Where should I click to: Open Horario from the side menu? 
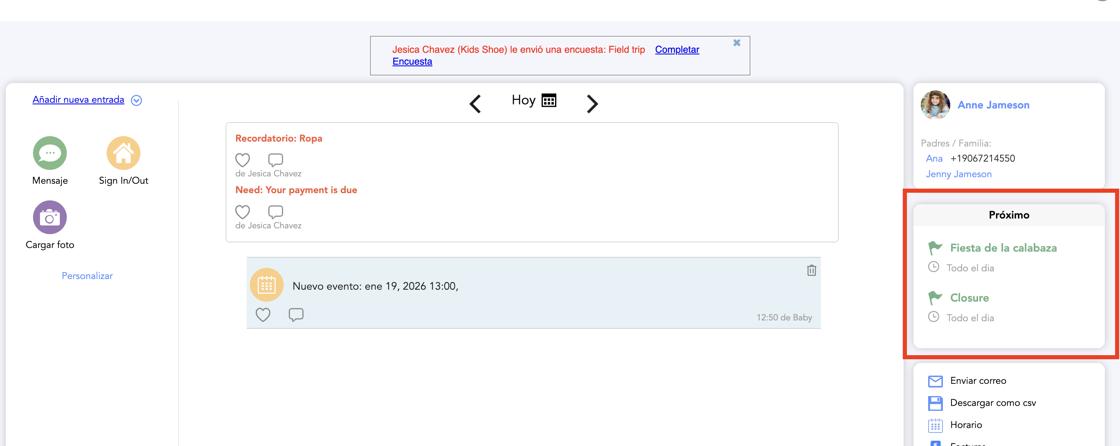point(966,425)
